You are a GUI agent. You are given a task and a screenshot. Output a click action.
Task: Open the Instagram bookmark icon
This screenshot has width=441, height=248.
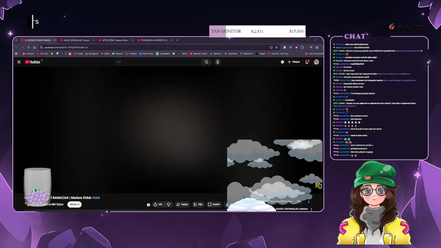tap(70, 53)
